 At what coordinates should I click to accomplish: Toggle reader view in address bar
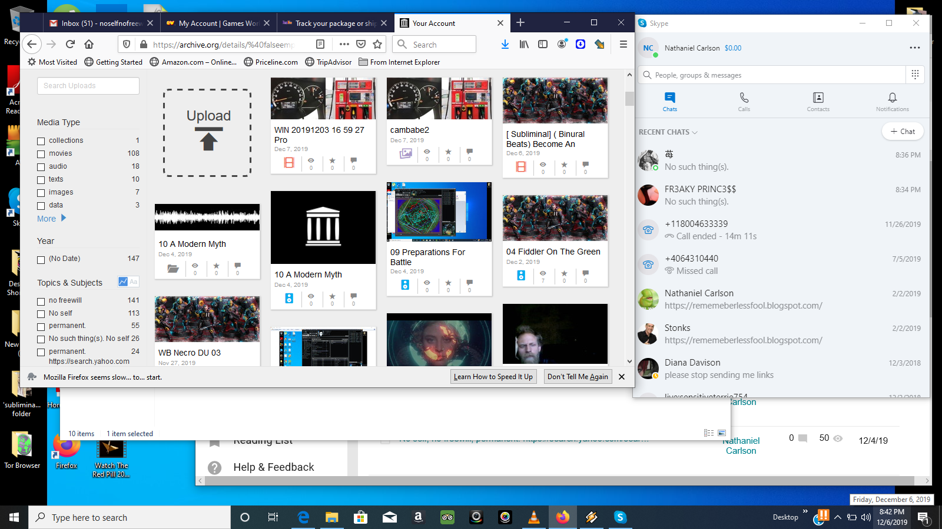point(320,44)
